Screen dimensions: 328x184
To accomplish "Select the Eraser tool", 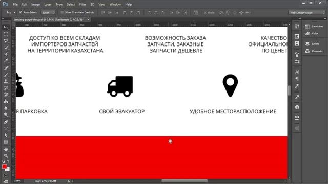I will pyautogui.click(x=6, y=95).
